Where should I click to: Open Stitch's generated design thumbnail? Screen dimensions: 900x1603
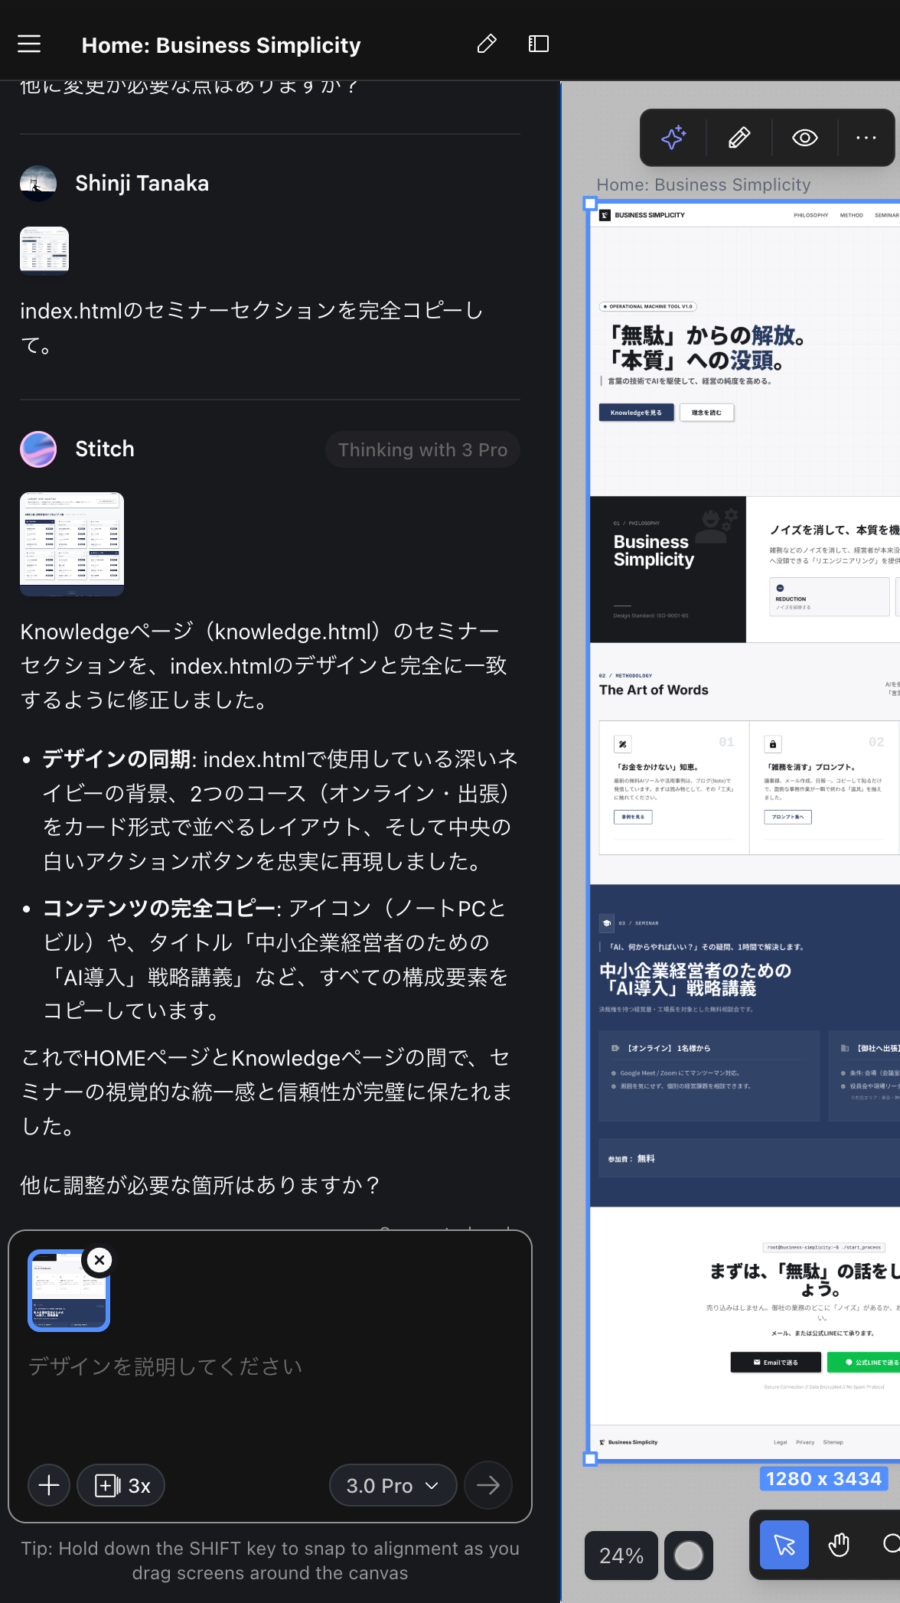pyautogui.click(x=72, y=544)
